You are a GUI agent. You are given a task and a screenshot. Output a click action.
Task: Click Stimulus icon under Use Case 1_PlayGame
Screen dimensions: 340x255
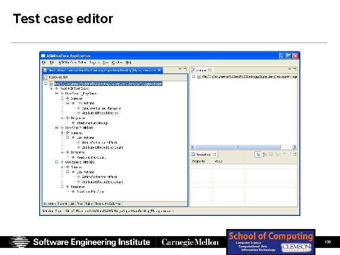coord(68,98)
